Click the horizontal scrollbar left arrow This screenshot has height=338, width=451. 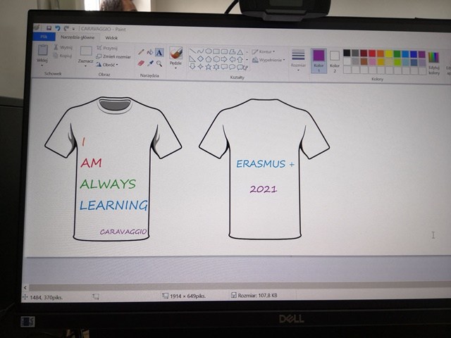[x=25, y=287]
